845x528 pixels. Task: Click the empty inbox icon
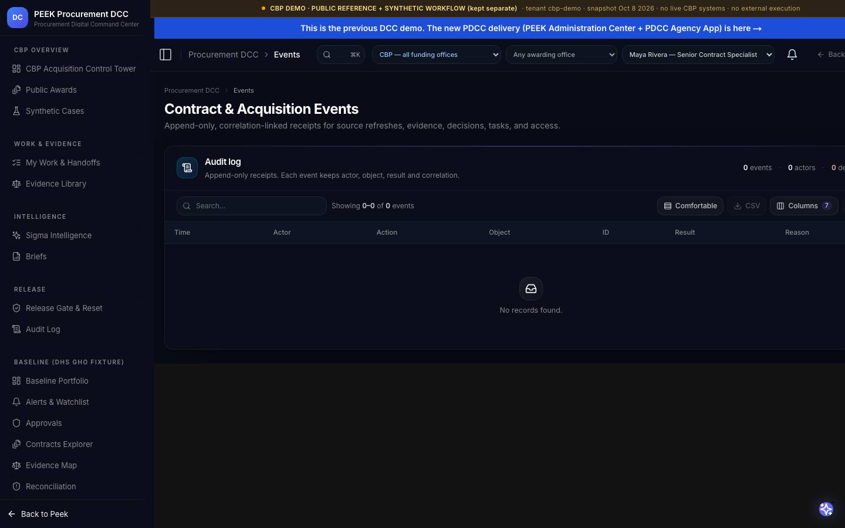coord(531,289)
